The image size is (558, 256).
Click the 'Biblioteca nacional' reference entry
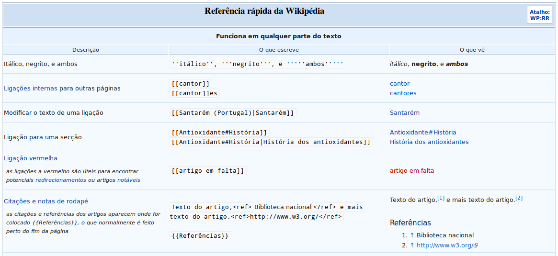tap(445, 235)
